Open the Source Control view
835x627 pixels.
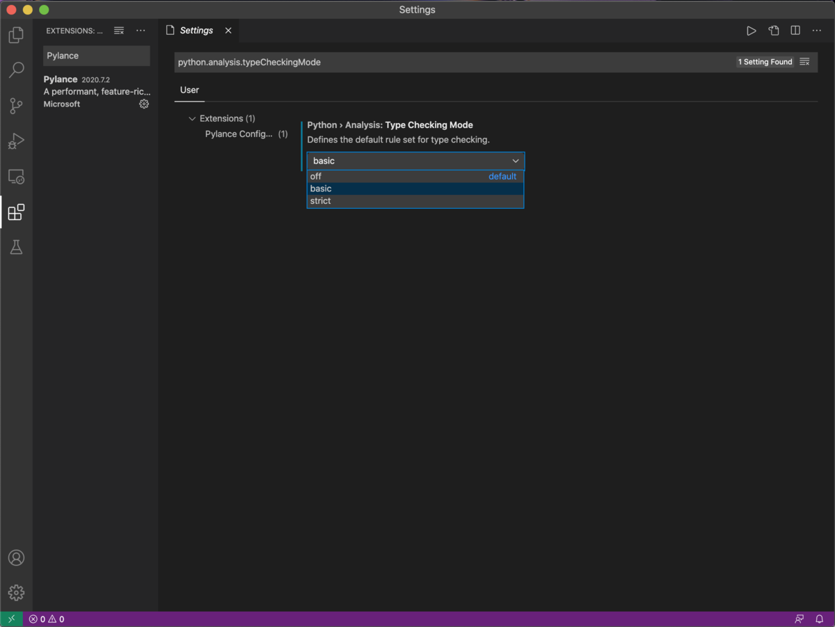point(16,105)
